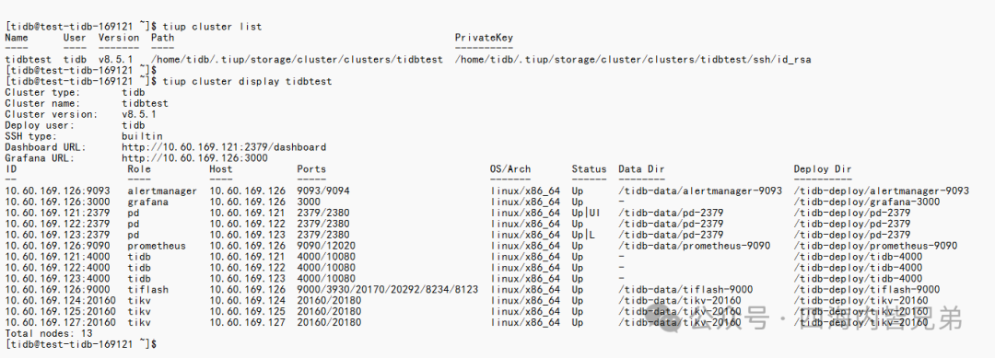Click node ID 10.60.169.123:4000

58,278
